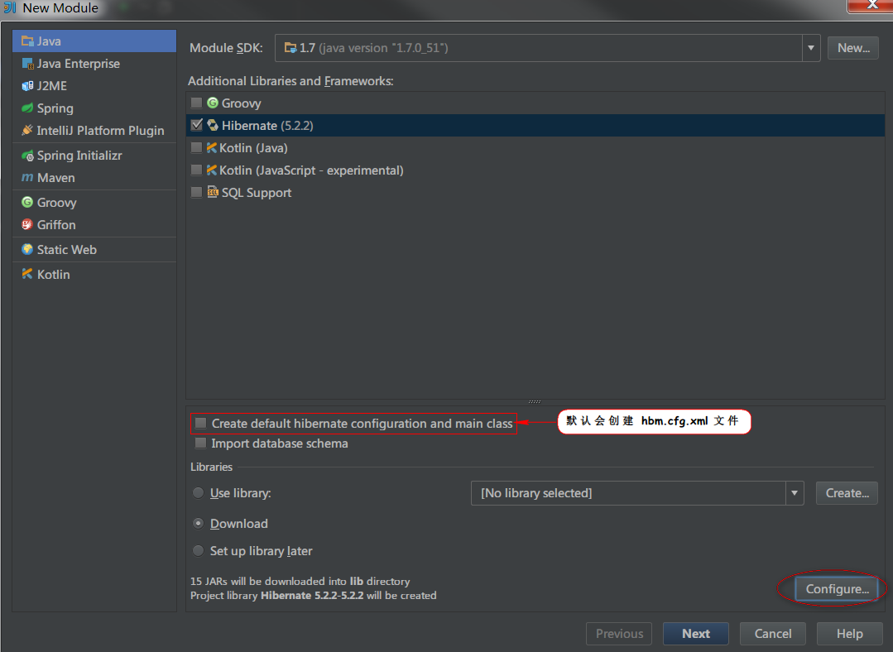893x652 pixels.
Task: Click the IntelliJ Platform Plugin icon
Action: 27,131
